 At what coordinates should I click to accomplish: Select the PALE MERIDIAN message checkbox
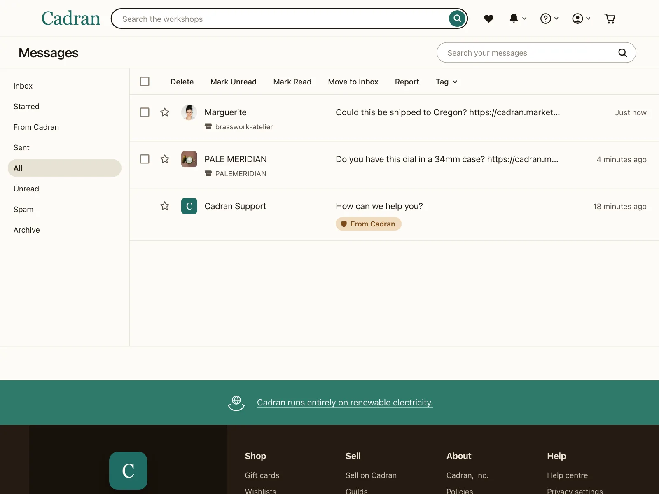coord(145,159)
